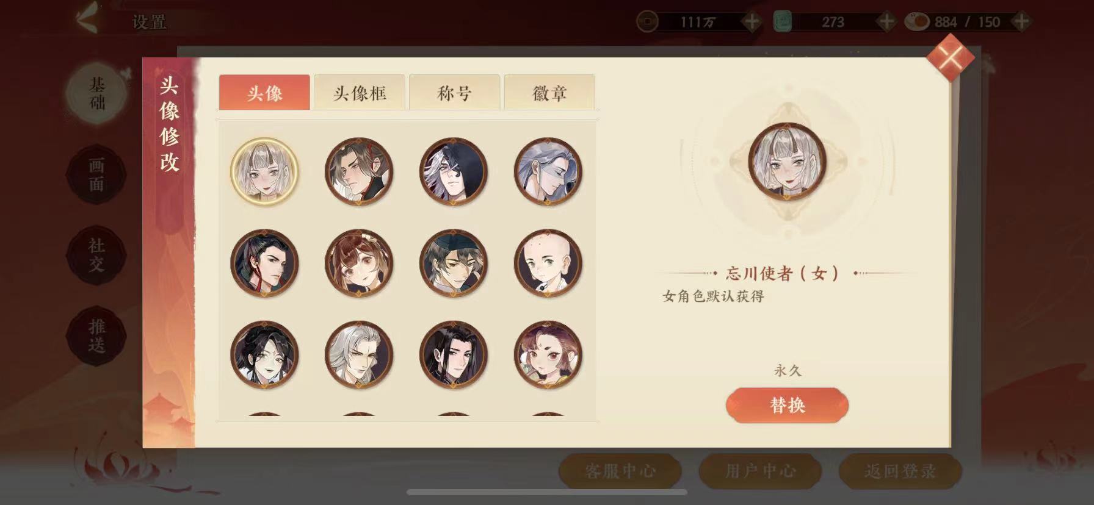This screenshot has height=505, width=1094.
Task: Select the blindfolded silver-haired avatar
Action: coord(548,171)
